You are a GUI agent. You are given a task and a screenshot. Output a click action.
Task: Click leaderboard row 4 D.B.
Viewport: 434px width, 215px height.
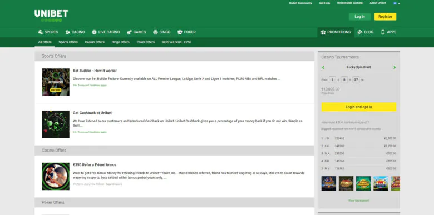[x=359, y=161]
